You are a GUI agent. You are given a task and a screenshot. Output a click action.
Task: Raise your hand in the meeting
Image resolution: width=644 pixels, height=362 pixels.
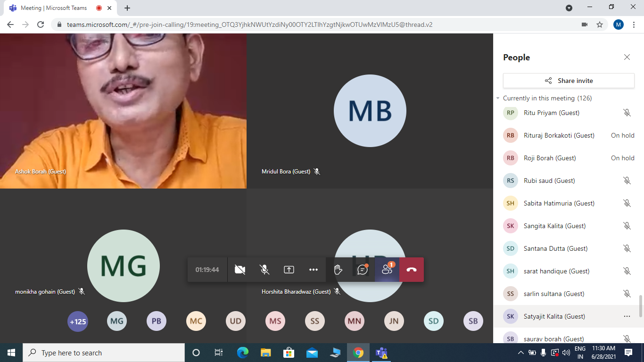point(338,270)
